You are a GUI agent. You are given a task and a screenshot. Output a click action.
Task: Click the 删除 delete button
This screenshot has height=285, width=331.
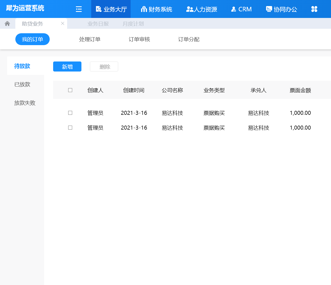pyautogui.click(x=104, y=66)
